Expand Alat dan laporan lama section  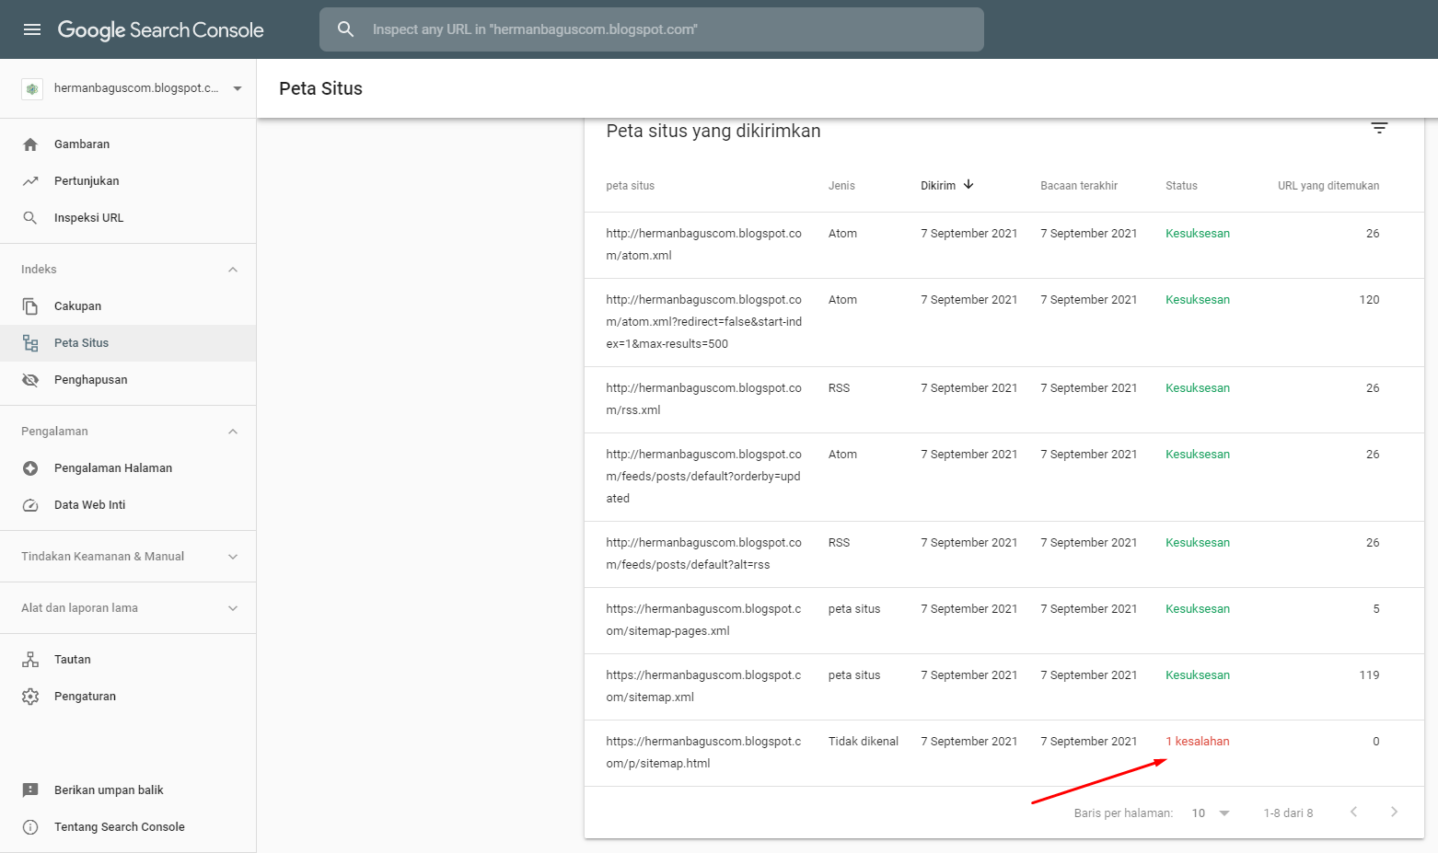coord(233,608)
